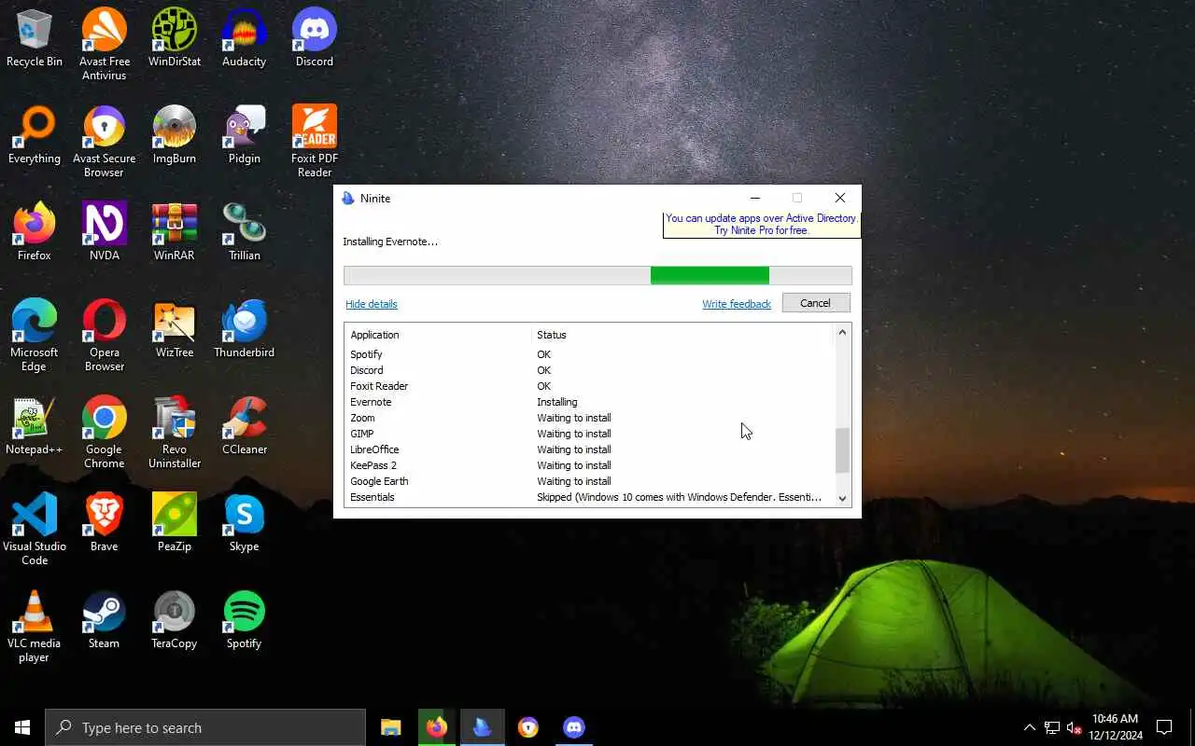The height and width of the screenshot is (746, 1195).
Task: Select the Microsoft Edge desktop icon
Action: click(35, 336)
